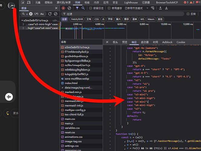201x151 pixels.
Task: Clear the network log
Action: tap(69, 8)
